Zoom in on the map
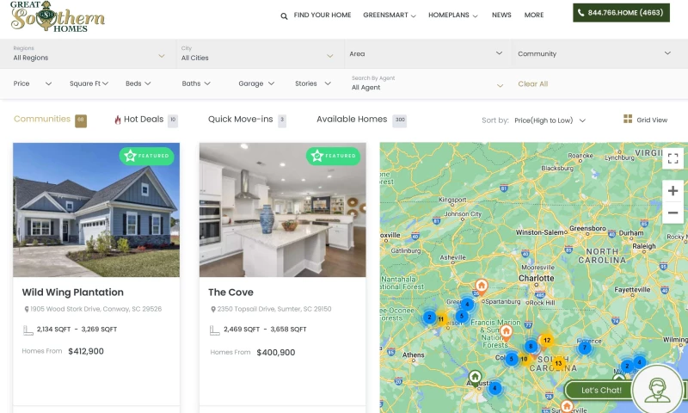 click(x=673, y=191)
